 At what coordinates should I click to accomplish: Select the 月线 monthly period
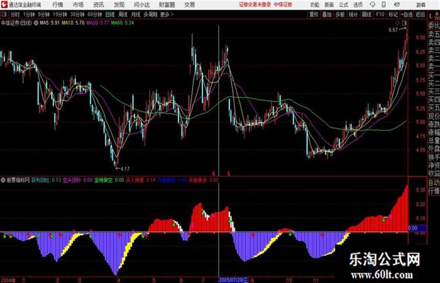click(136, 14)
